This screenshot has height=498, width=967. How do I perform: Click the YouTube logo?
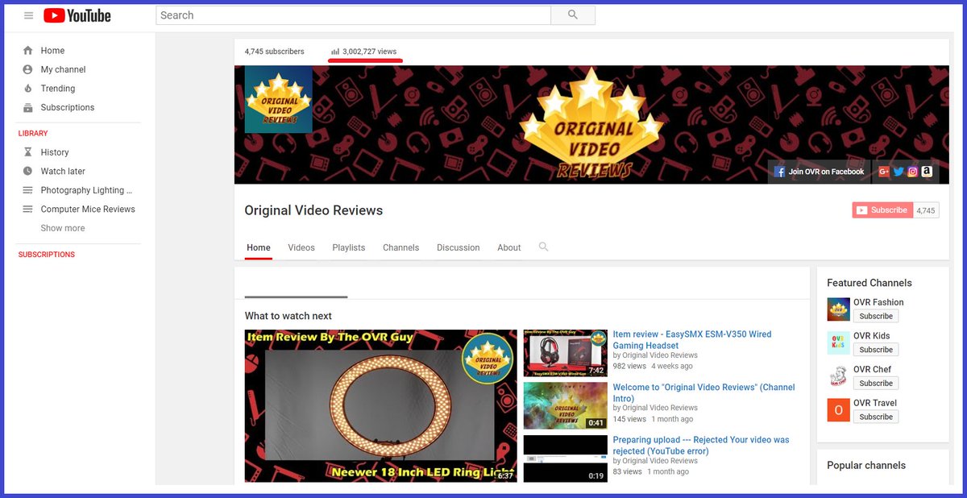click(77, 15)
